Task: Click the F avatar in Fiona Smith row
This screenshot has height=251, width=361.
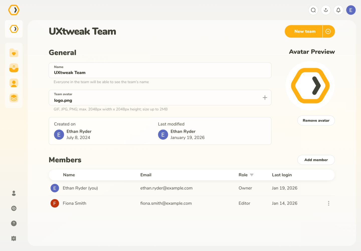Action: (55, 203)
